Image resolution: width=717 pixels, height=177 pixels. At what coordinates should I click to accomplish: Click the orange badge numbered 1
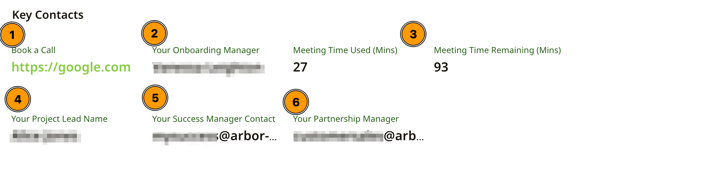tap(12, 35)
